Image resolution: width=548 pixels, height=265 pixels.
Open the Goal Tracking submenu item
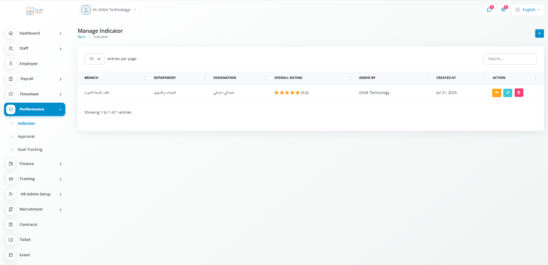pyautogui.click(x=30, y=150)
